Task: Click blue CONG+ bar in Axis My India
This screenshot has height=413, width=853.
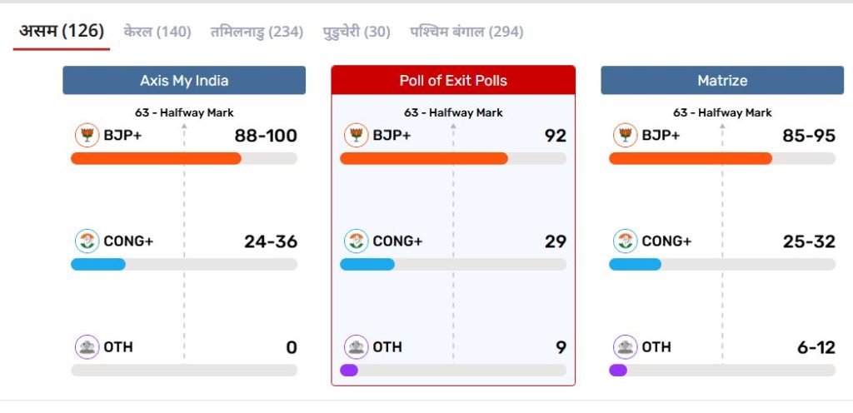Action: [x=98, y=265]
